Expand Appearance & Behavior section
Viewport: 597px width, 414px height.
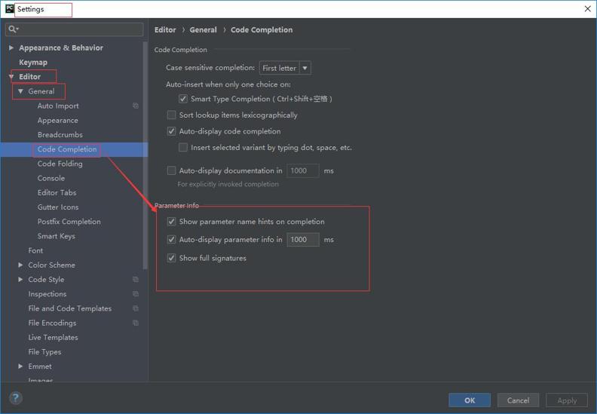[11, 48]
